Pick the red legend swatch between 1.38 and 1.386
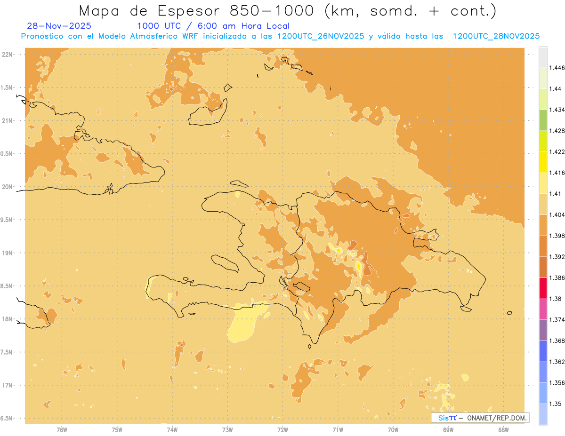Image resolution: width=565 pixels, height=436 pixels. click(x=543, y=288)
